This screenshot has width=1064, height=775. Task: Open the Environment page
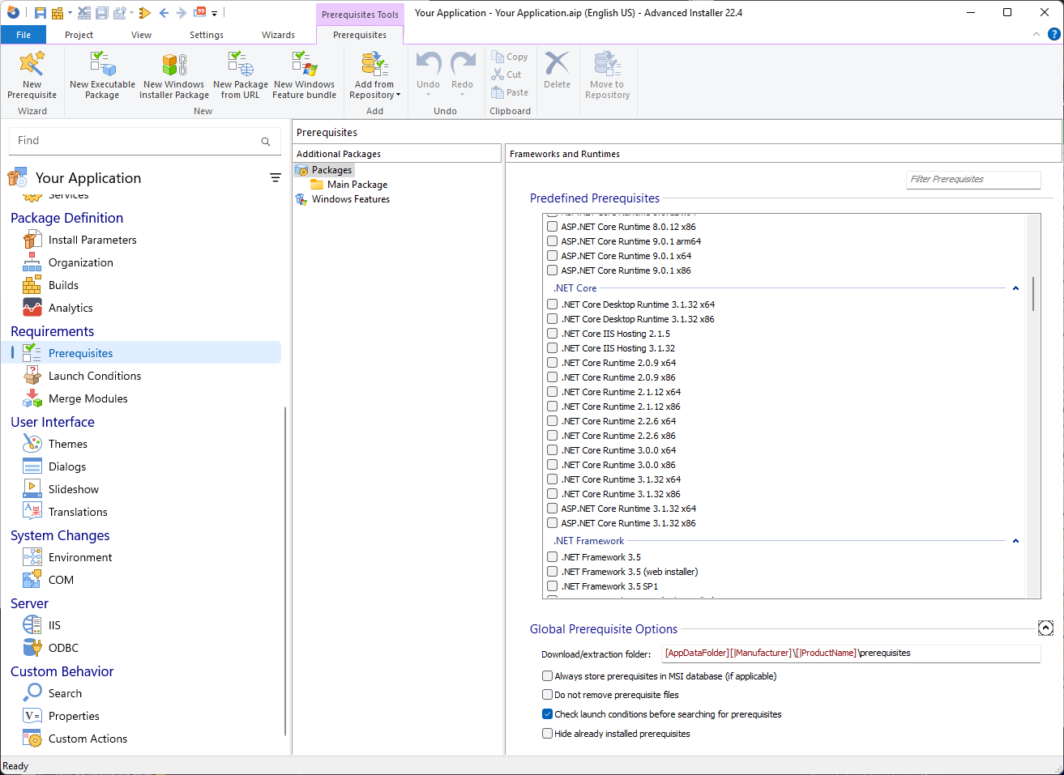tap(80, 557)
